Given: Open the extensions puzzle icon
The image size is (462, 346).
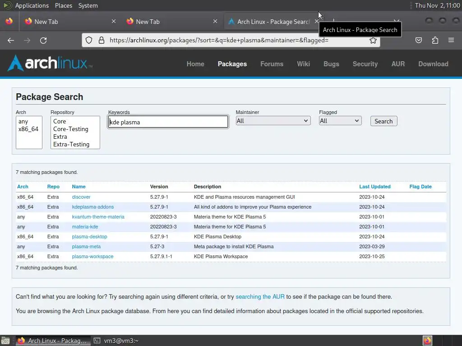Looking at the screenshot, I should [435, 40].
